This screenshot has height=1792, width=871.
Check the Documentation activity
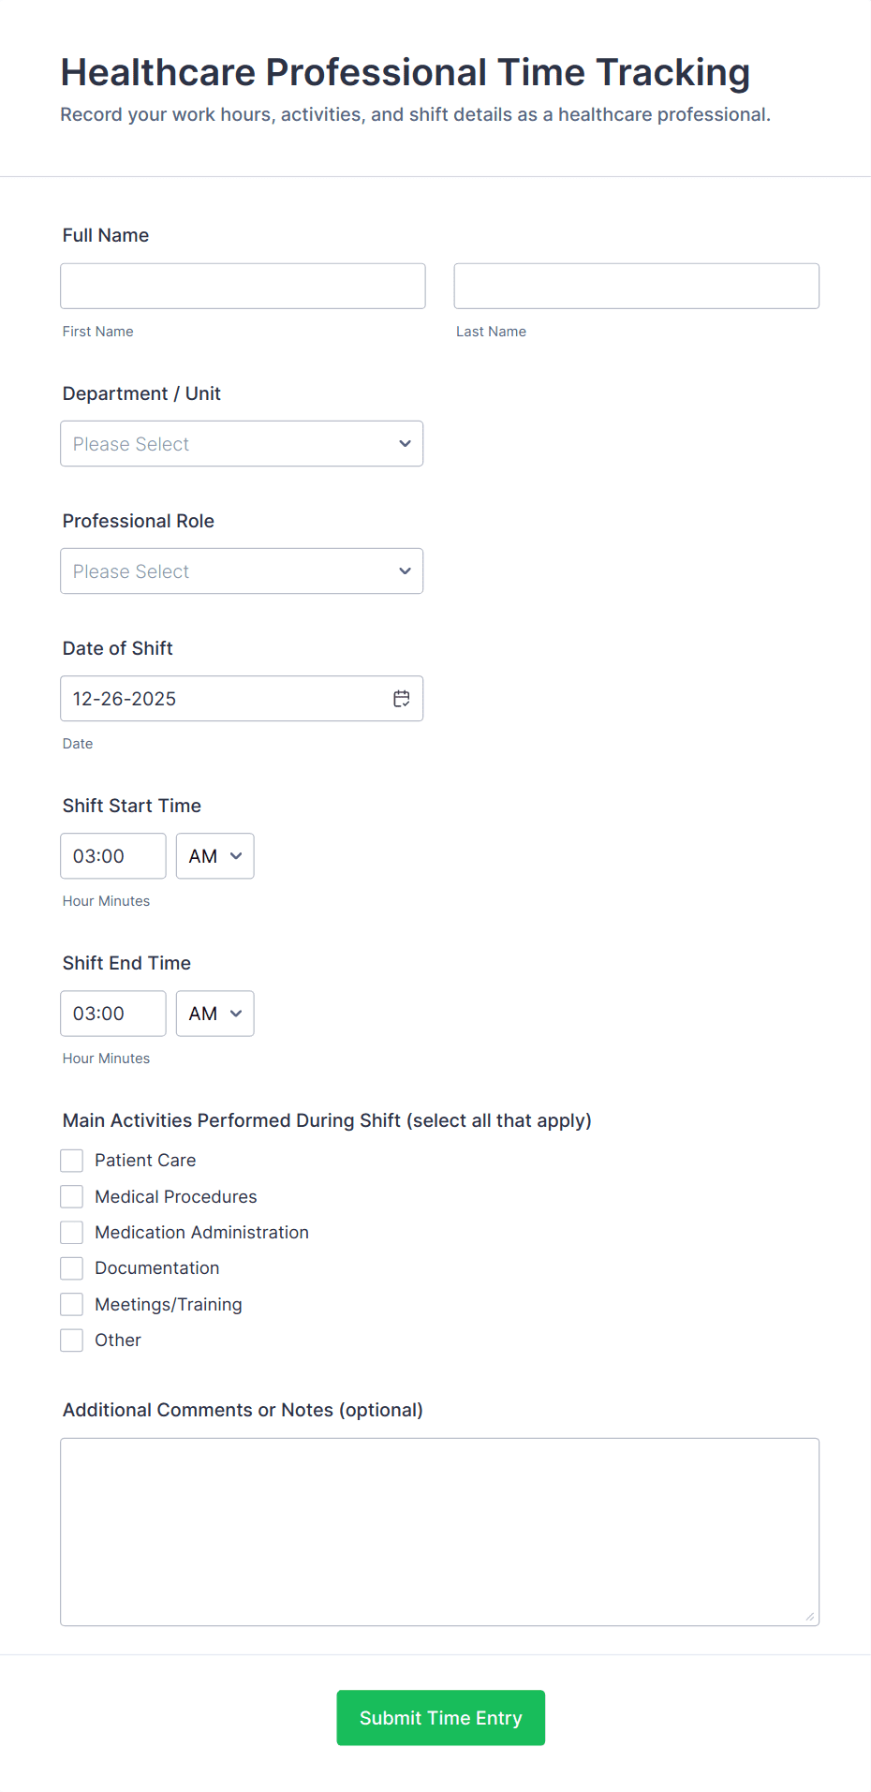pyautogui.click(x=71, y=1267)
